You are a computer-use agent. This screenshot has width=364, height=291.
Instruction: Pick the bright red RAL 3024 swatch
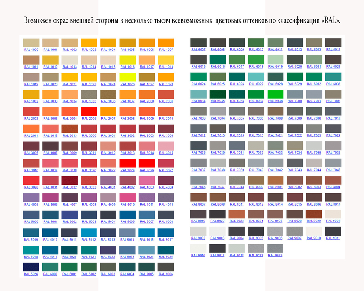[127, 163]
